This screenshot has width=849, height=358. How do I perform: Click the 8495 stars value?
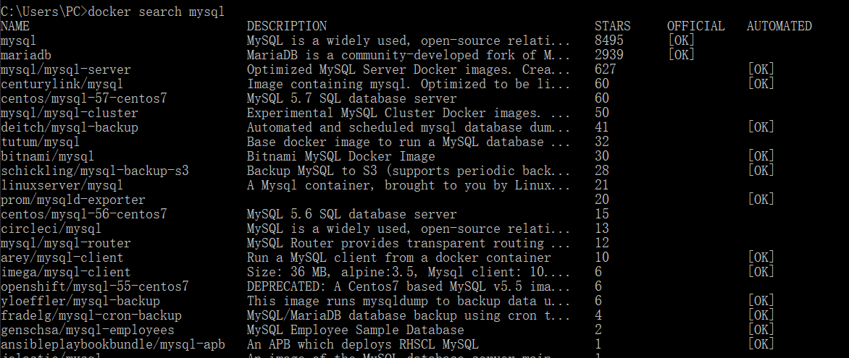(609, 41)
